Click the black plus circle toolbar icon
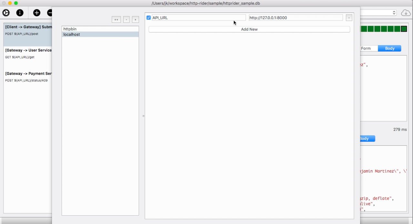The image size is (413, 224). (37, 13)
